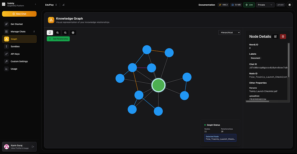Zoom out of the graph
This screenshot has height=154, width=297.
point(65,33)
